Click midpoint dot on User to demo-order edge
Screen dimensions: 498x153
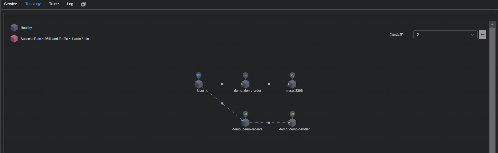coord(222,84)
